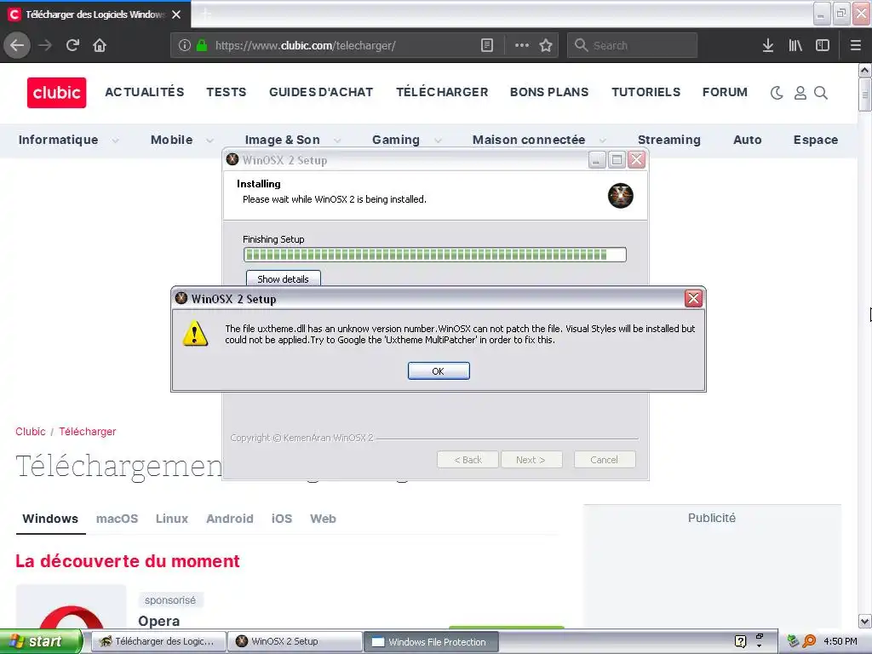Open BONS PLANS section
Viewport: 872px width, 654px height.
549,92
